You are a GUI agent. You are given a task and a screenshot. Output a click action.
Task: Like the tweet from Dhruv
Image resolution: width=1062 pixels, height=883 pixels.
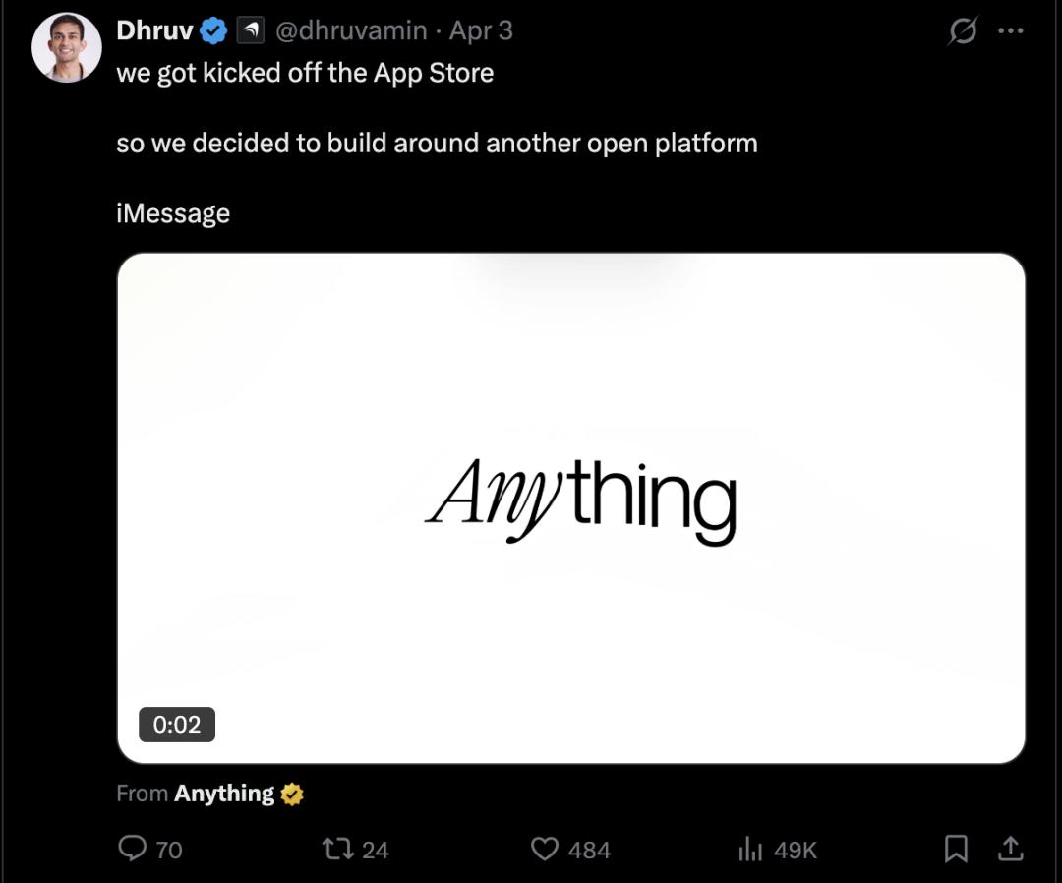coord(546,850)
